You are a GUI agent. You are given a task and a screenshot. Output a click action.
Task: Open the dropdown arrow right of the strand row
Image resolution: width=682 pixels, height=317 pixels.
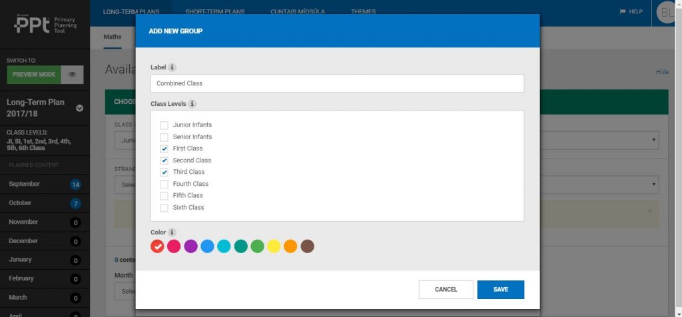[x=654, y=184]
